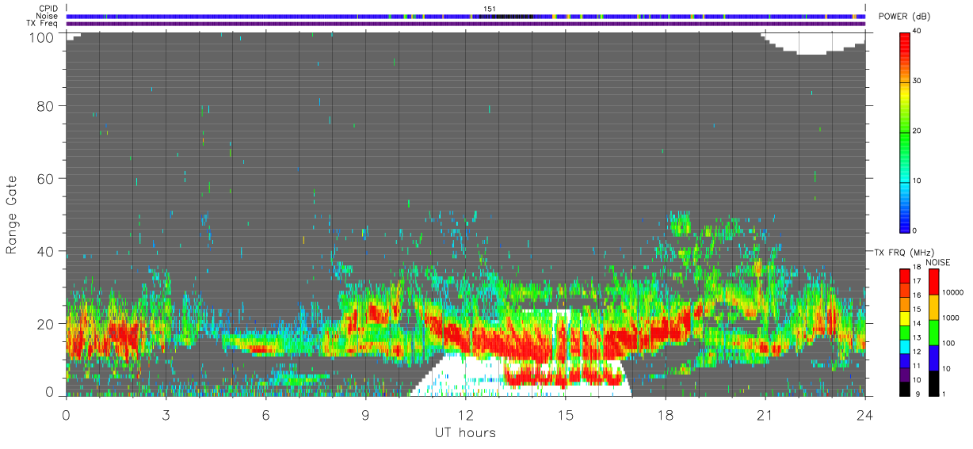Click range gate tick label 20
This screenshot has height=449, width=973.
tap(46, 324)
